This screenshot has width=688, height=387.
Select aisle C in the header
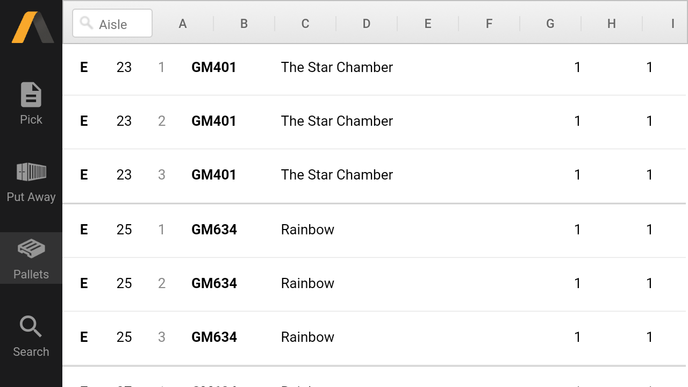pyautogui.click(x=305, y=24)
